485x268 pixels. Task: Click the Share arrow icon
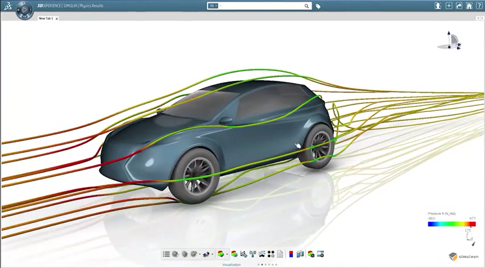(460, 6)
